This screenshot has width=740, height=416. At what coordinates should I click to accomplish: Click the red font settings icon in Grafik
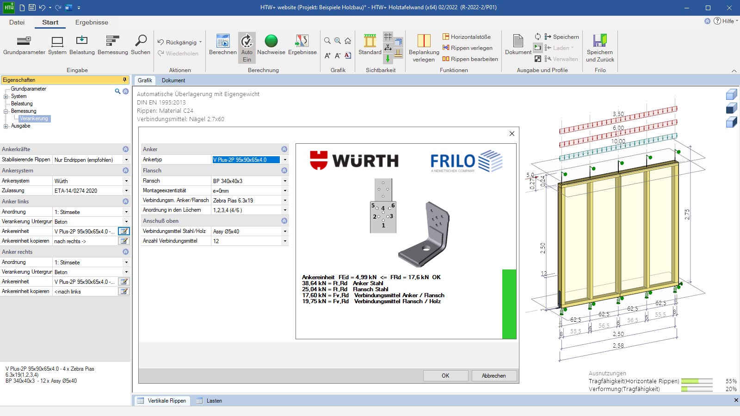pyautogui.click(x=348, y=55)
